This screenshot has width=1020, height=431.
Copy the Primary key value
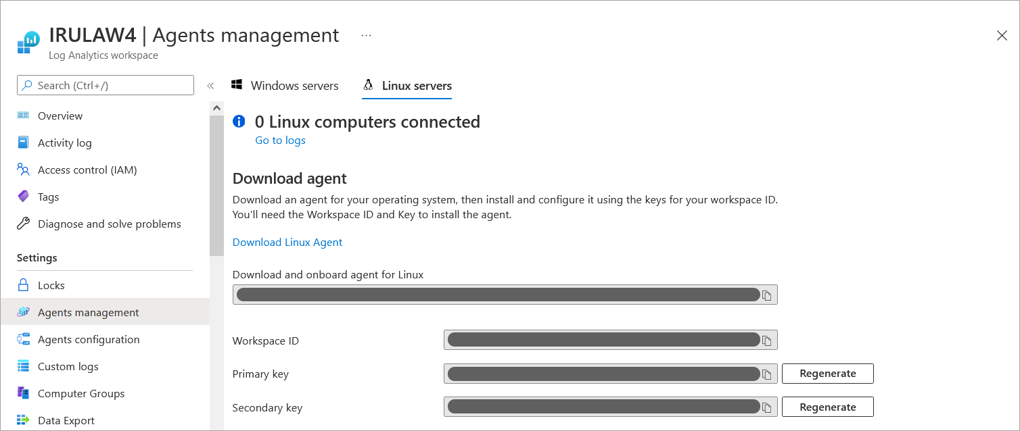click(766, 374)
